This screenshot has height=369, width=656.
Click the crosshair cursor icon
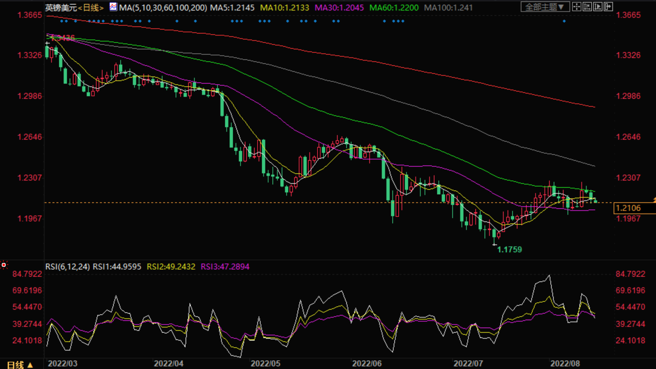tap(577, 7)
